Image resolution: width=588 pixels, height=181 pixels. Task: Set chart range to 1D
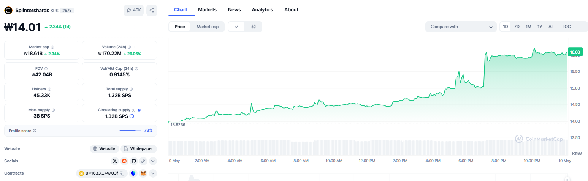point(506,27)
